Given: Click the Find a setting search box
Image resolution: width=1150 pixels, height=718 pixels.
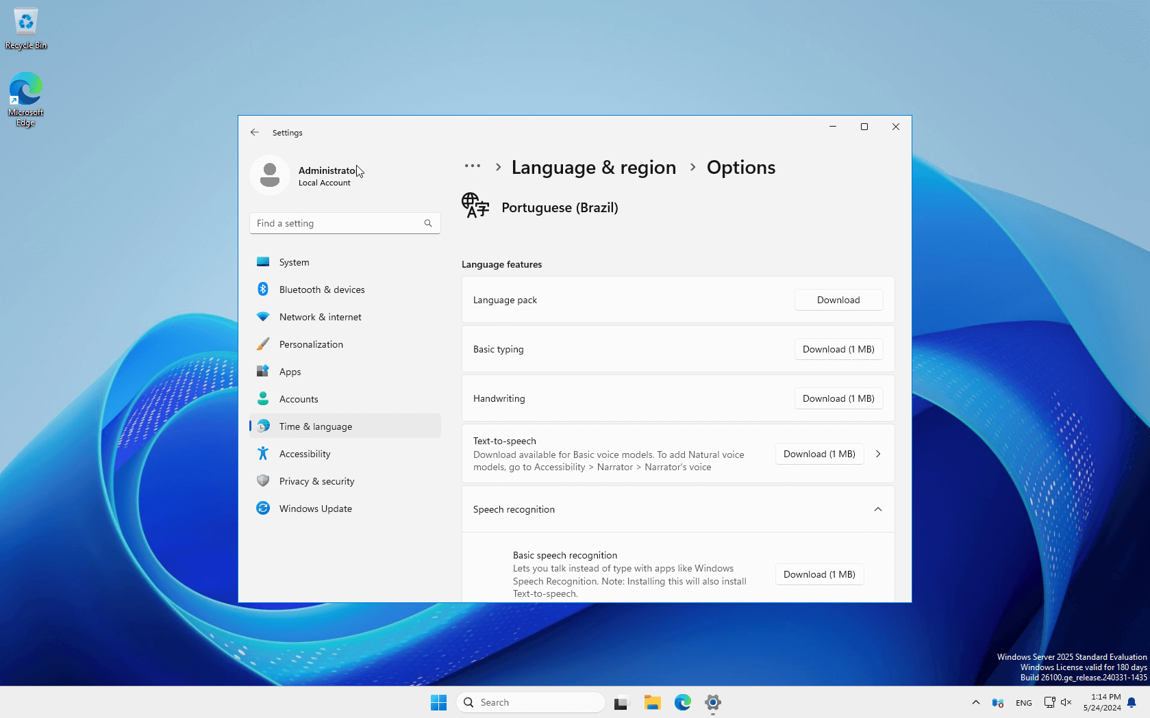Looking at the screenshot, I should click(x=336, y=223).
